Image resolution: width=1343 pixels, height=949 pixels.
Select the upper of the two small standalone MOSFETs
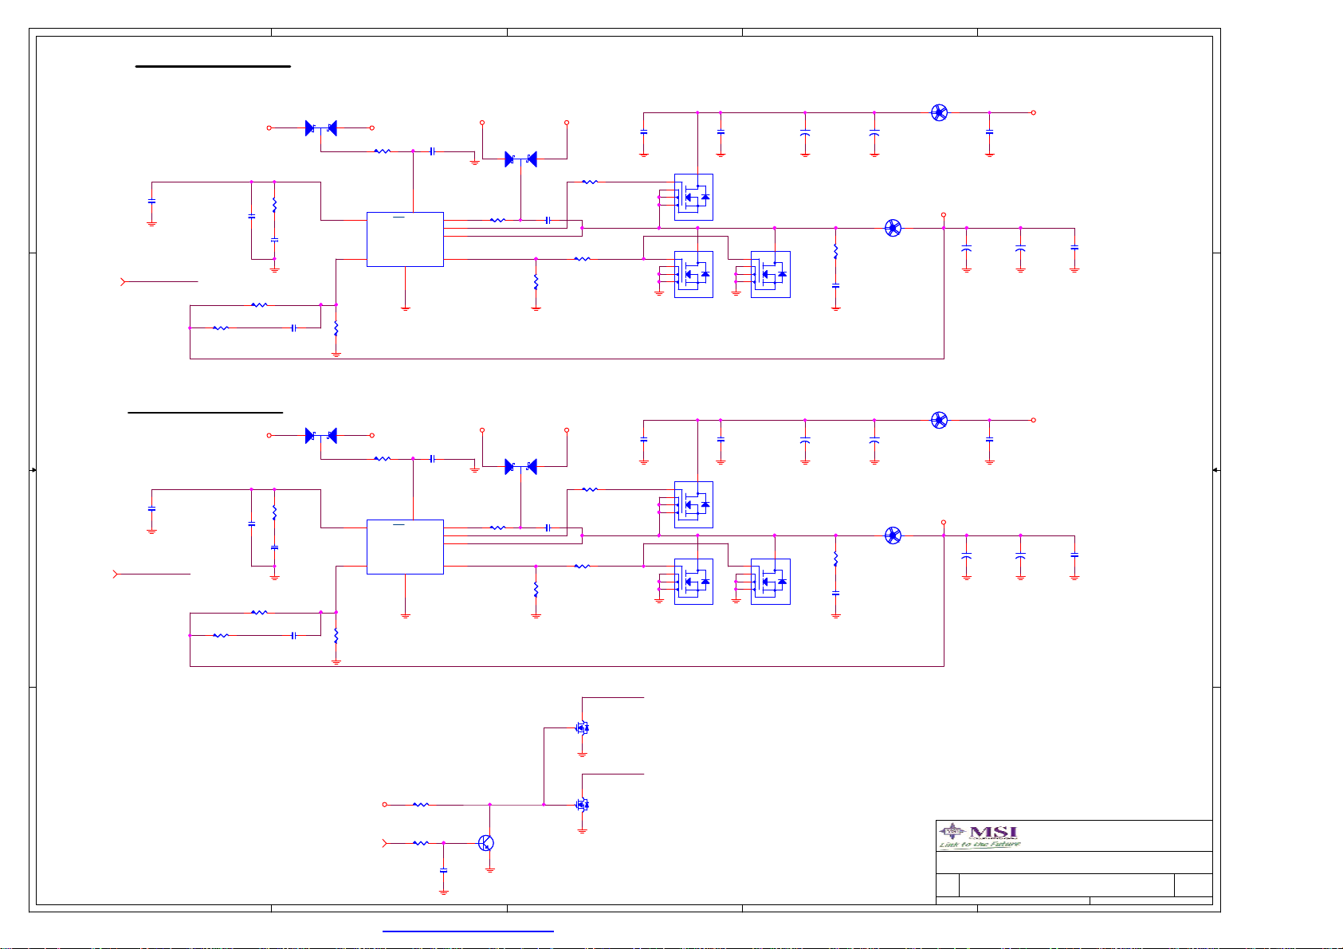582,727
